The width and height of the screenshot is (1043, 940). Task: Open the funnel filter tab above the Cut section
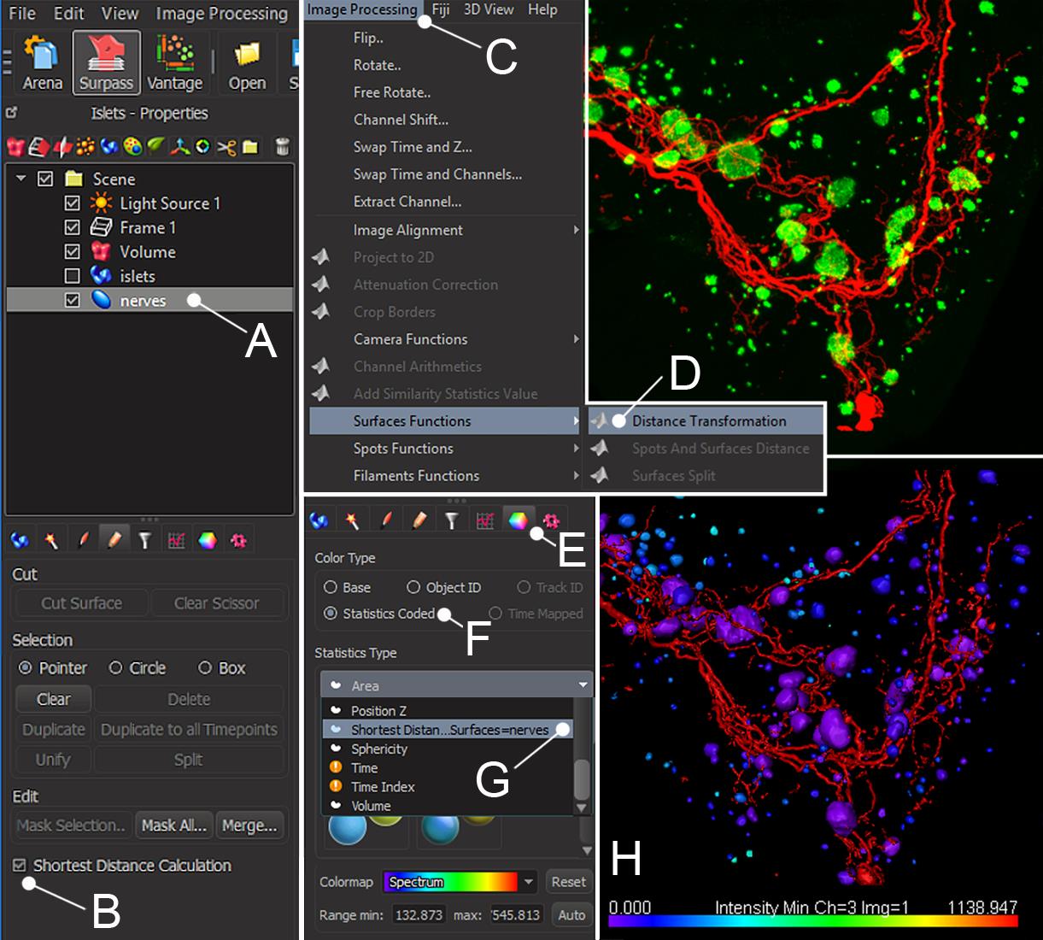[145, 540]
